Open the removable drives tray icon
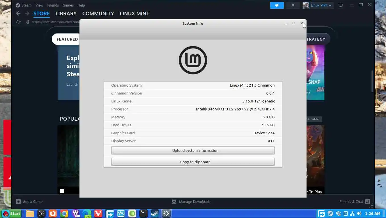Image resolution: width=386 pixels, height=218 pixels. [x=345, y=213]
